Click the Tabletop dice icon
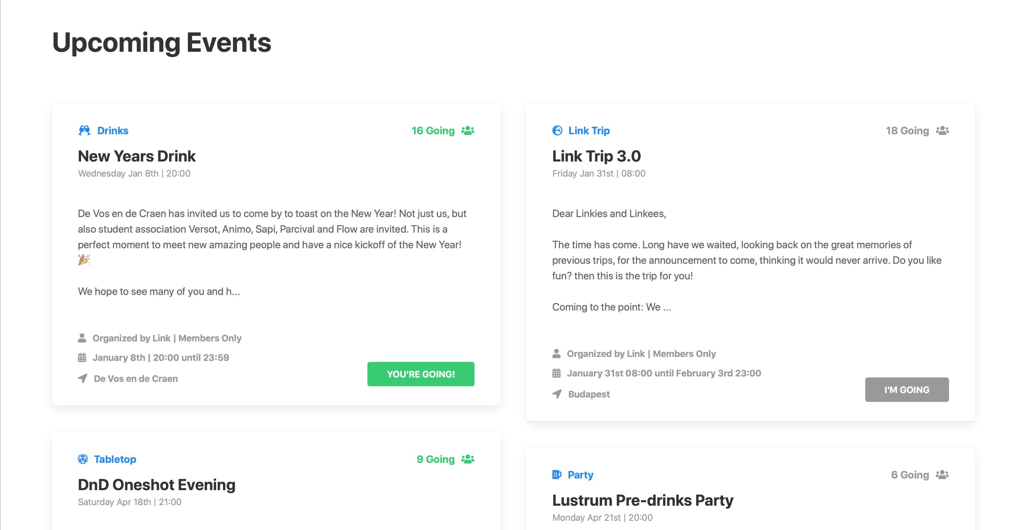This screenshot has width=1026, height=530. tap(83, 459)
